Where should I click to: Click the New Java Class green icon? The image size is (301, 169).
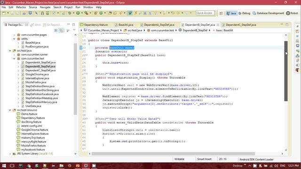(101, 13)
